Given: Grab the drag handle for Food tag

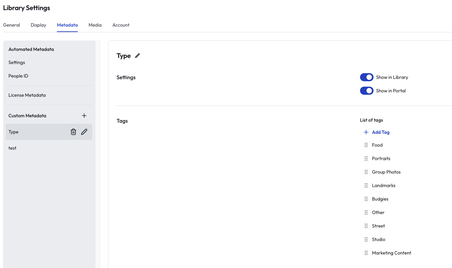Looking at the screenshot, I should [366, 145].
